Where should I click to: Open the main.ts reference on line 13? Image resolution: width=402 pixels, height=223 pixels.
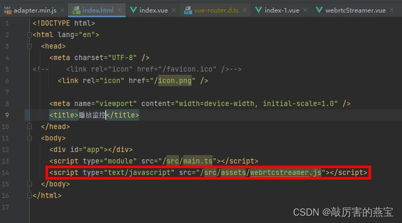(198, 161)
